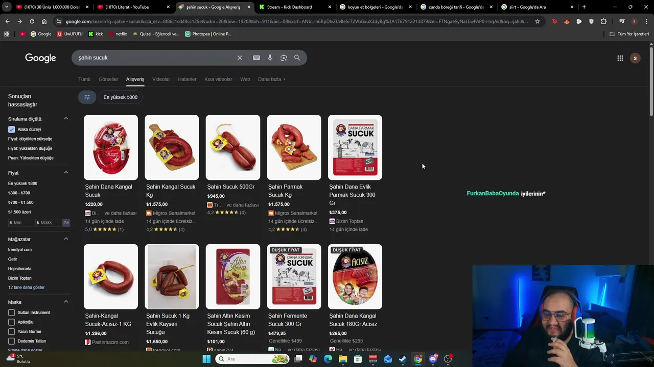The image size is (654, 367).
Task: Switch to the Tümü tab
Action: coord(84,80)
